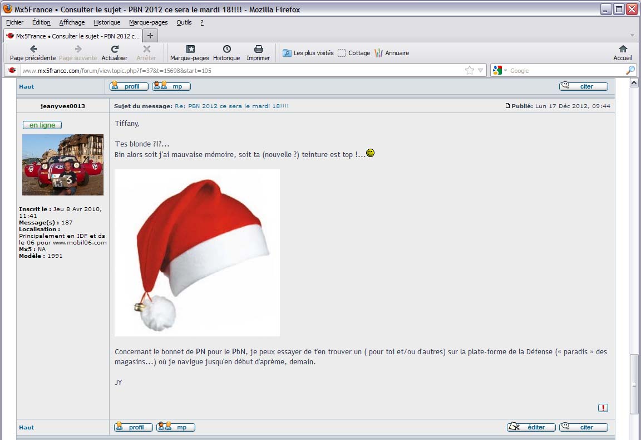The width and height of the screenshot is (641, 440).
Task: Click the post subject link Re: PBN 2012
Action: (x=232, y=106)
